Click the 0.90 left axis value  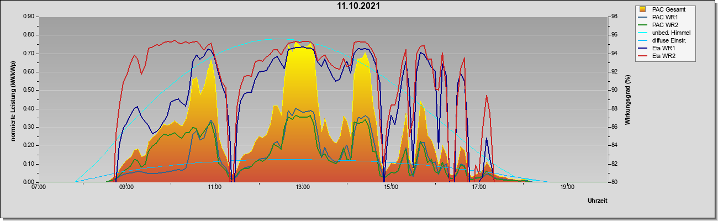29,17
